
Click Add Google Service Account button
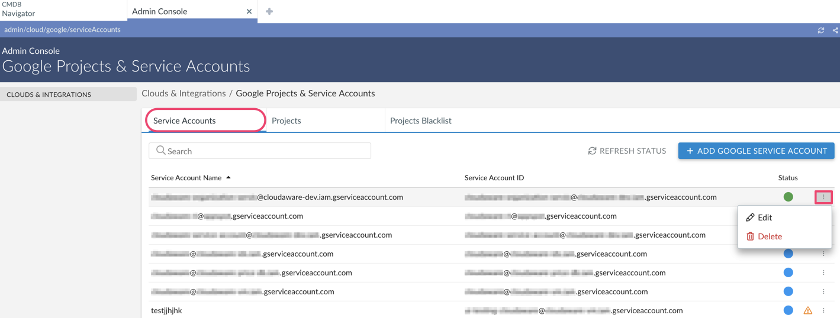(x=757, y=151)
